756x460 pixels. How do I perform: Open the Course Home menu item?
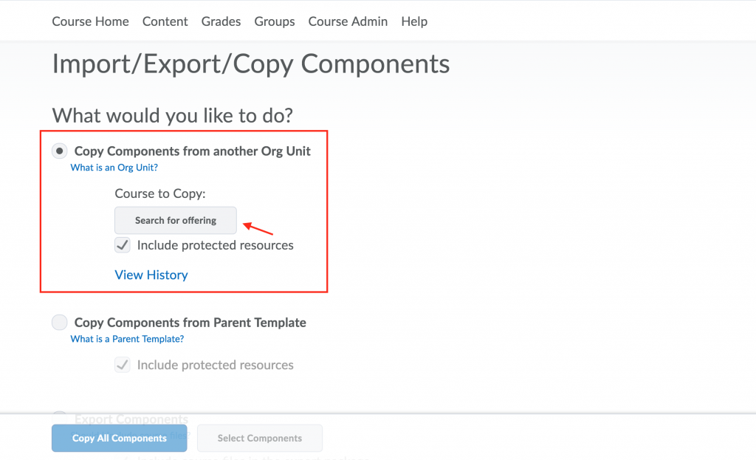coord(90,21)
